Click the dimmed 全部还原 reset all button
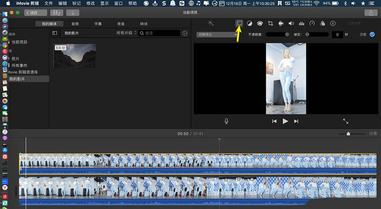 (354, 23)
